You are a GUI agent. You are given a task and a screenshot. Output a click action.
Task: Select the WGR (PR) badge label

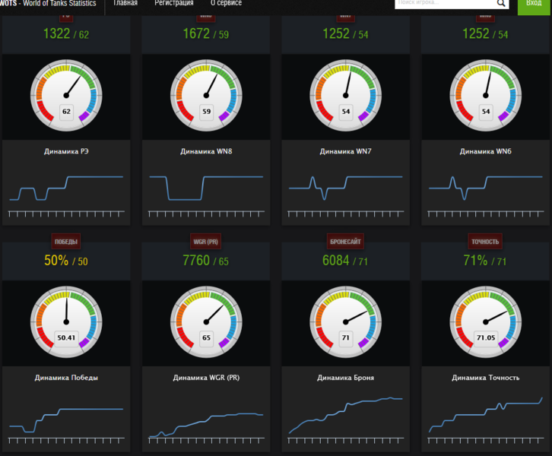pos(205,242)
